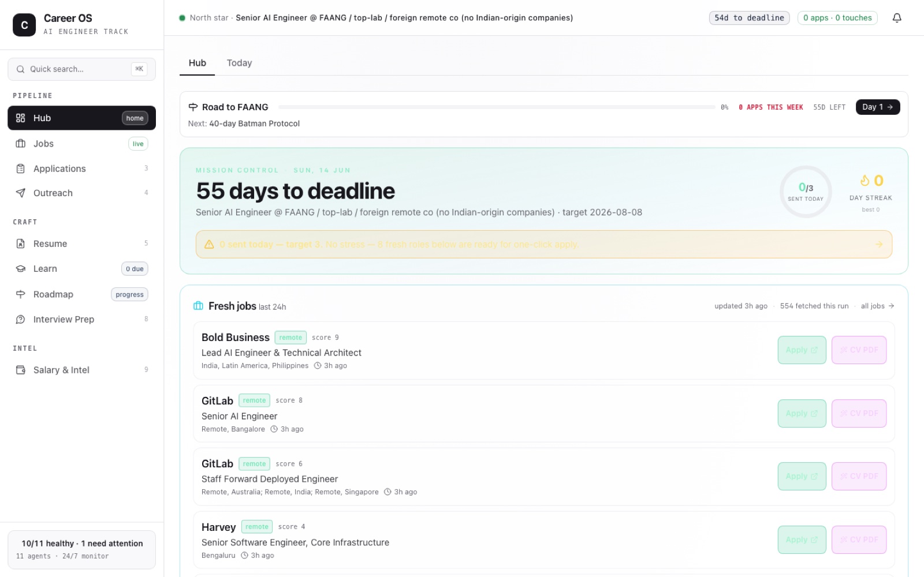
Task: Generate CV PDF for Staff Forward Deployed Engineer
Action: (x=859, y=477)
